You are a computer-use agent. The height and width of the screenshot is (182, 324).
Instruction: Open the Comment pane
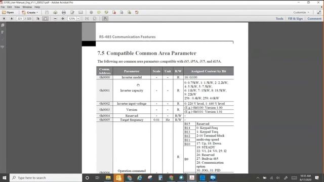pyautogui.click(x=314, y=19)
